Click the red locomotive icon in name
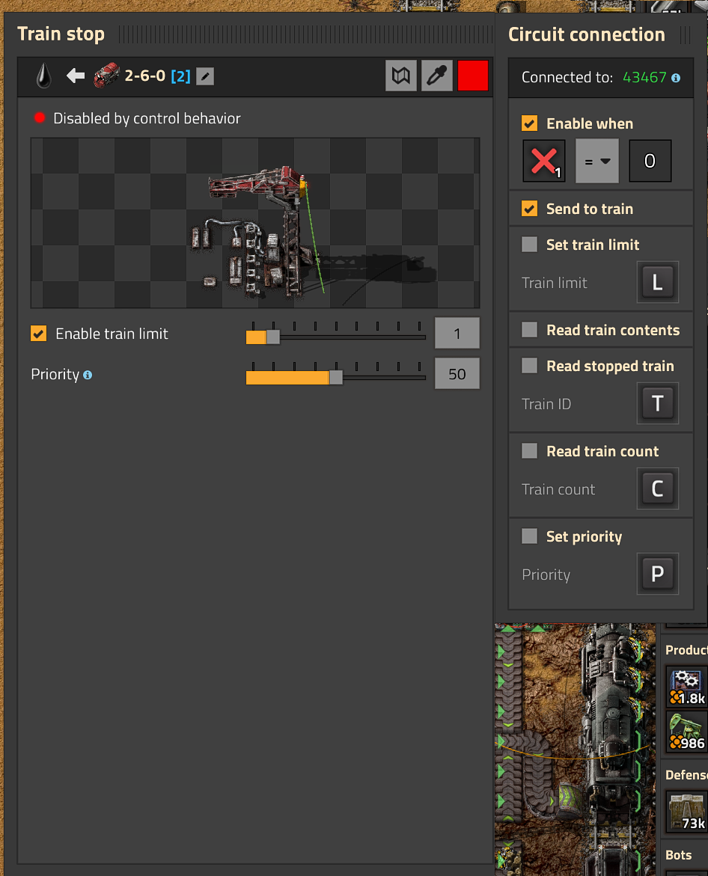The image size is (708, 876). tap(107, 76)
